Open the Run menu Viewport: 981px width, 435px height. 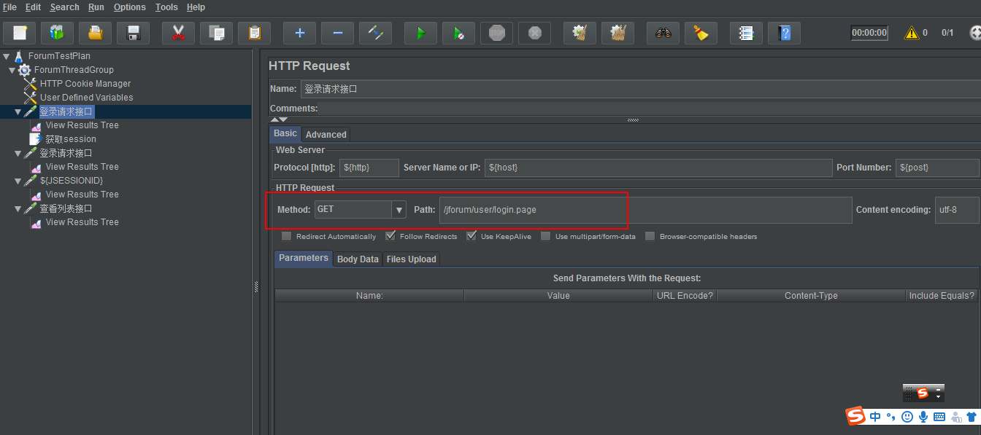pyautogui.click(x=96, y=7)
